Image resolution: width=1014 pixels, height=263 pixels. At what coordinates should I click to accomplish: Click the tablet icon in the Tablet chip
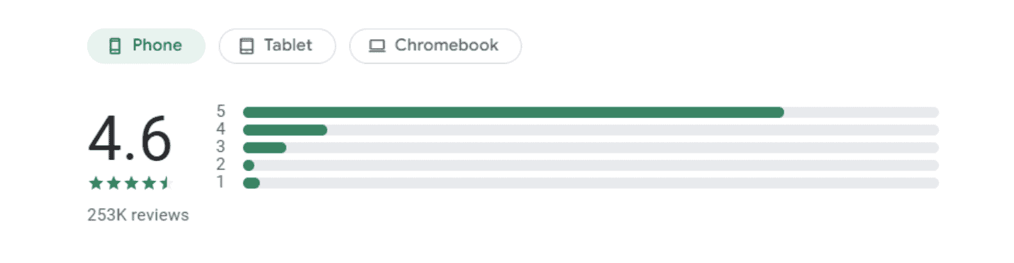pos(246,46)
